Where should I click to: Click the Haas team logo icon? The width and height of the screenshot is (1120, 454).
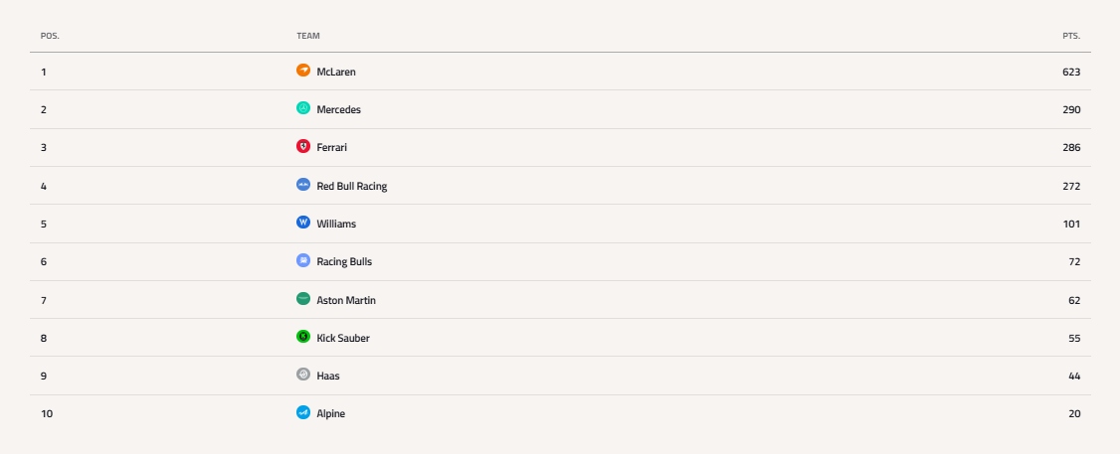click(303, 375)
